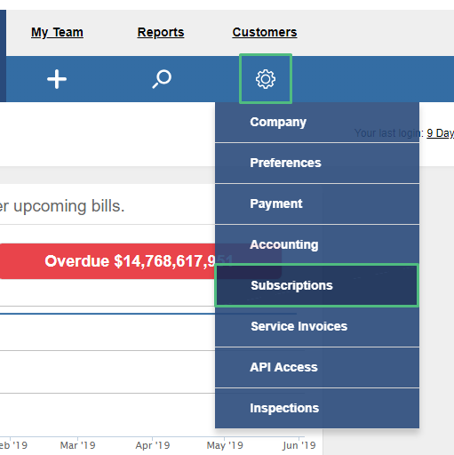Select Company from the settings menu
This screenshot has width=454, height=455.
(x=317, y=122)
